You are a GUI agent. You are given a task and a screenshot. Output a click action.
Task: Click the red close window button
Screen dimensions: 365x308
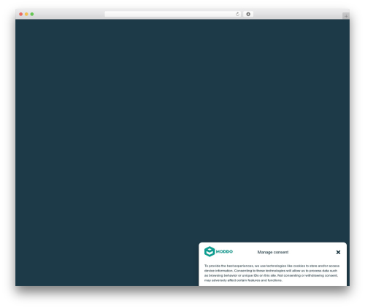(x=21, y=14)
